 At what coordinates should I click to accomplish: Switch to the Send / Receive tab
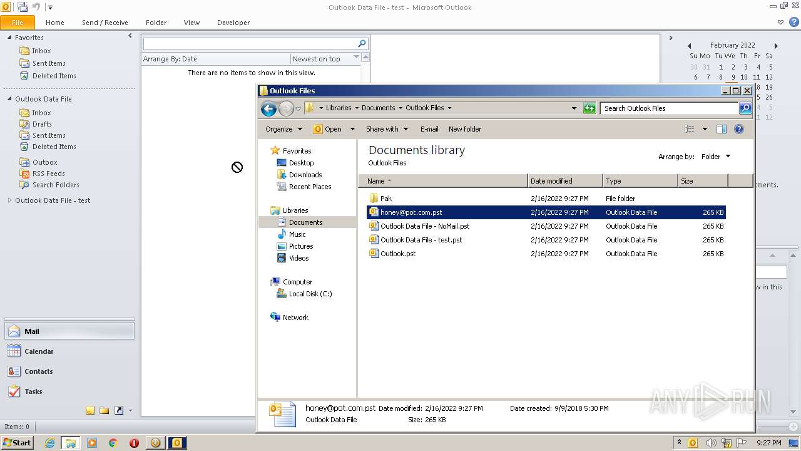pos(105,23)
